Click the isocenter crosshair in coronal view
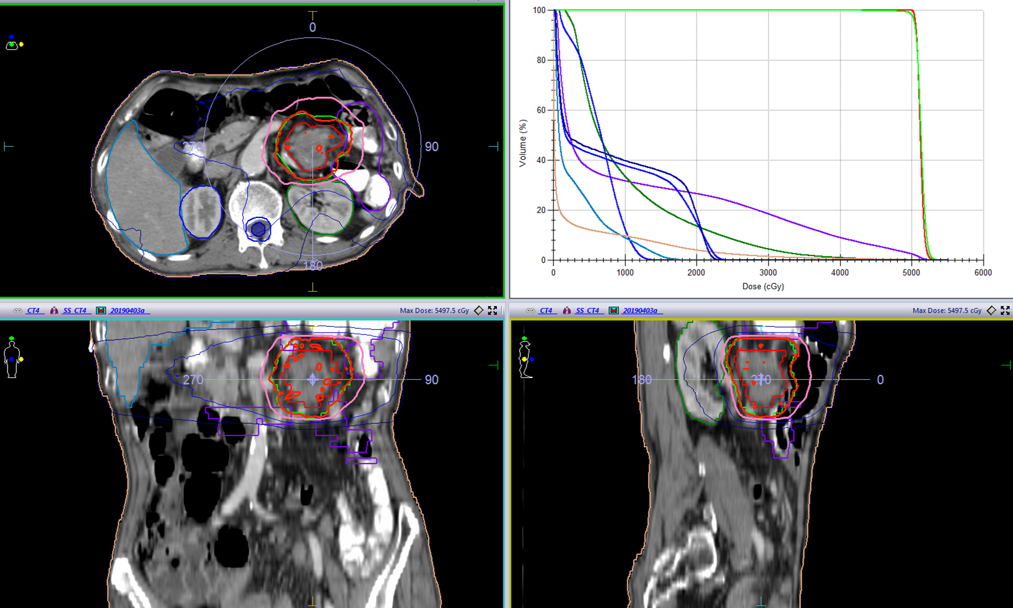 (x=313, y=379)
